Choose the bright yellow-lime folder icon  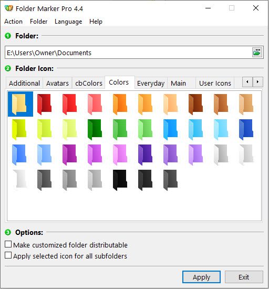click(19, 129)
